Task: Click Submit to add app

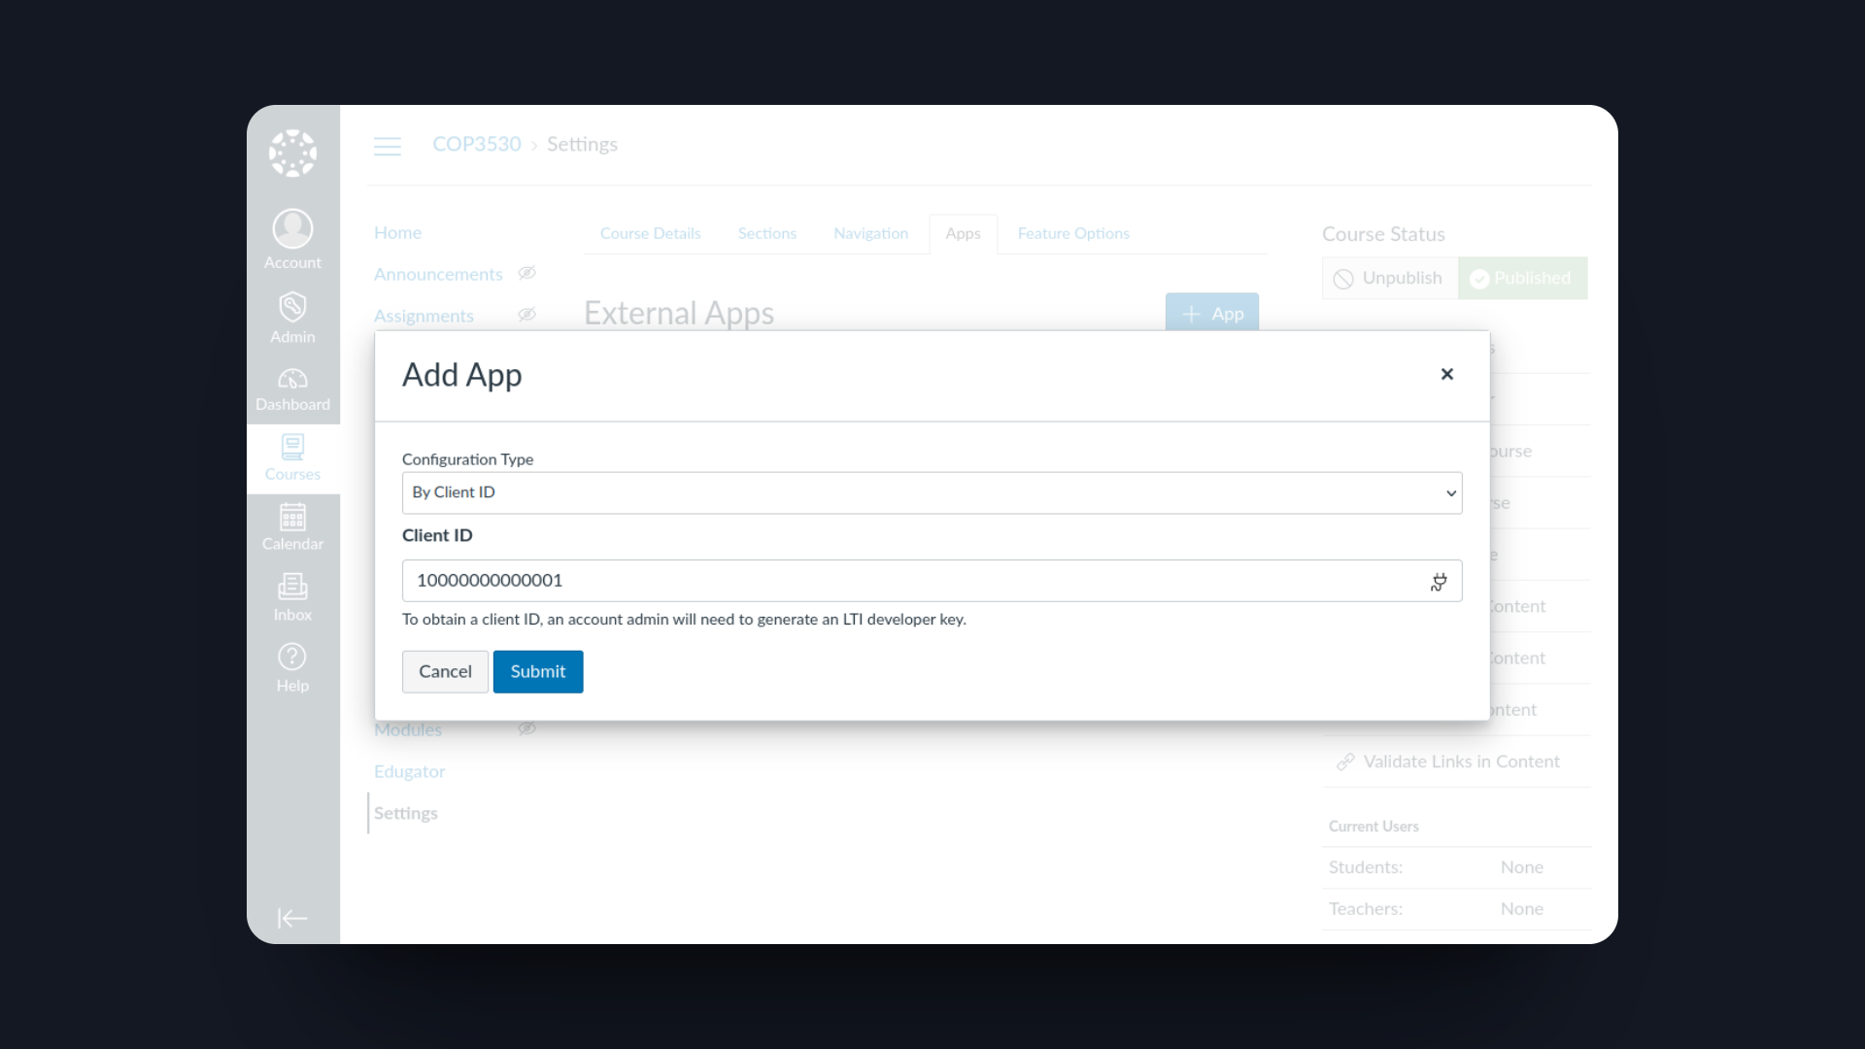Action: coord(538,671)
